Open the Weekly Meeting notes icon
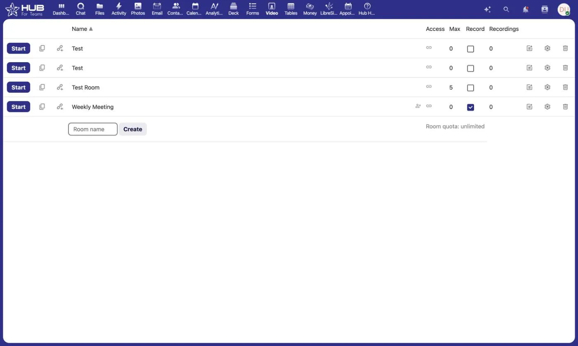This screenshot has width=578, height=346. (x=529, y=106)
